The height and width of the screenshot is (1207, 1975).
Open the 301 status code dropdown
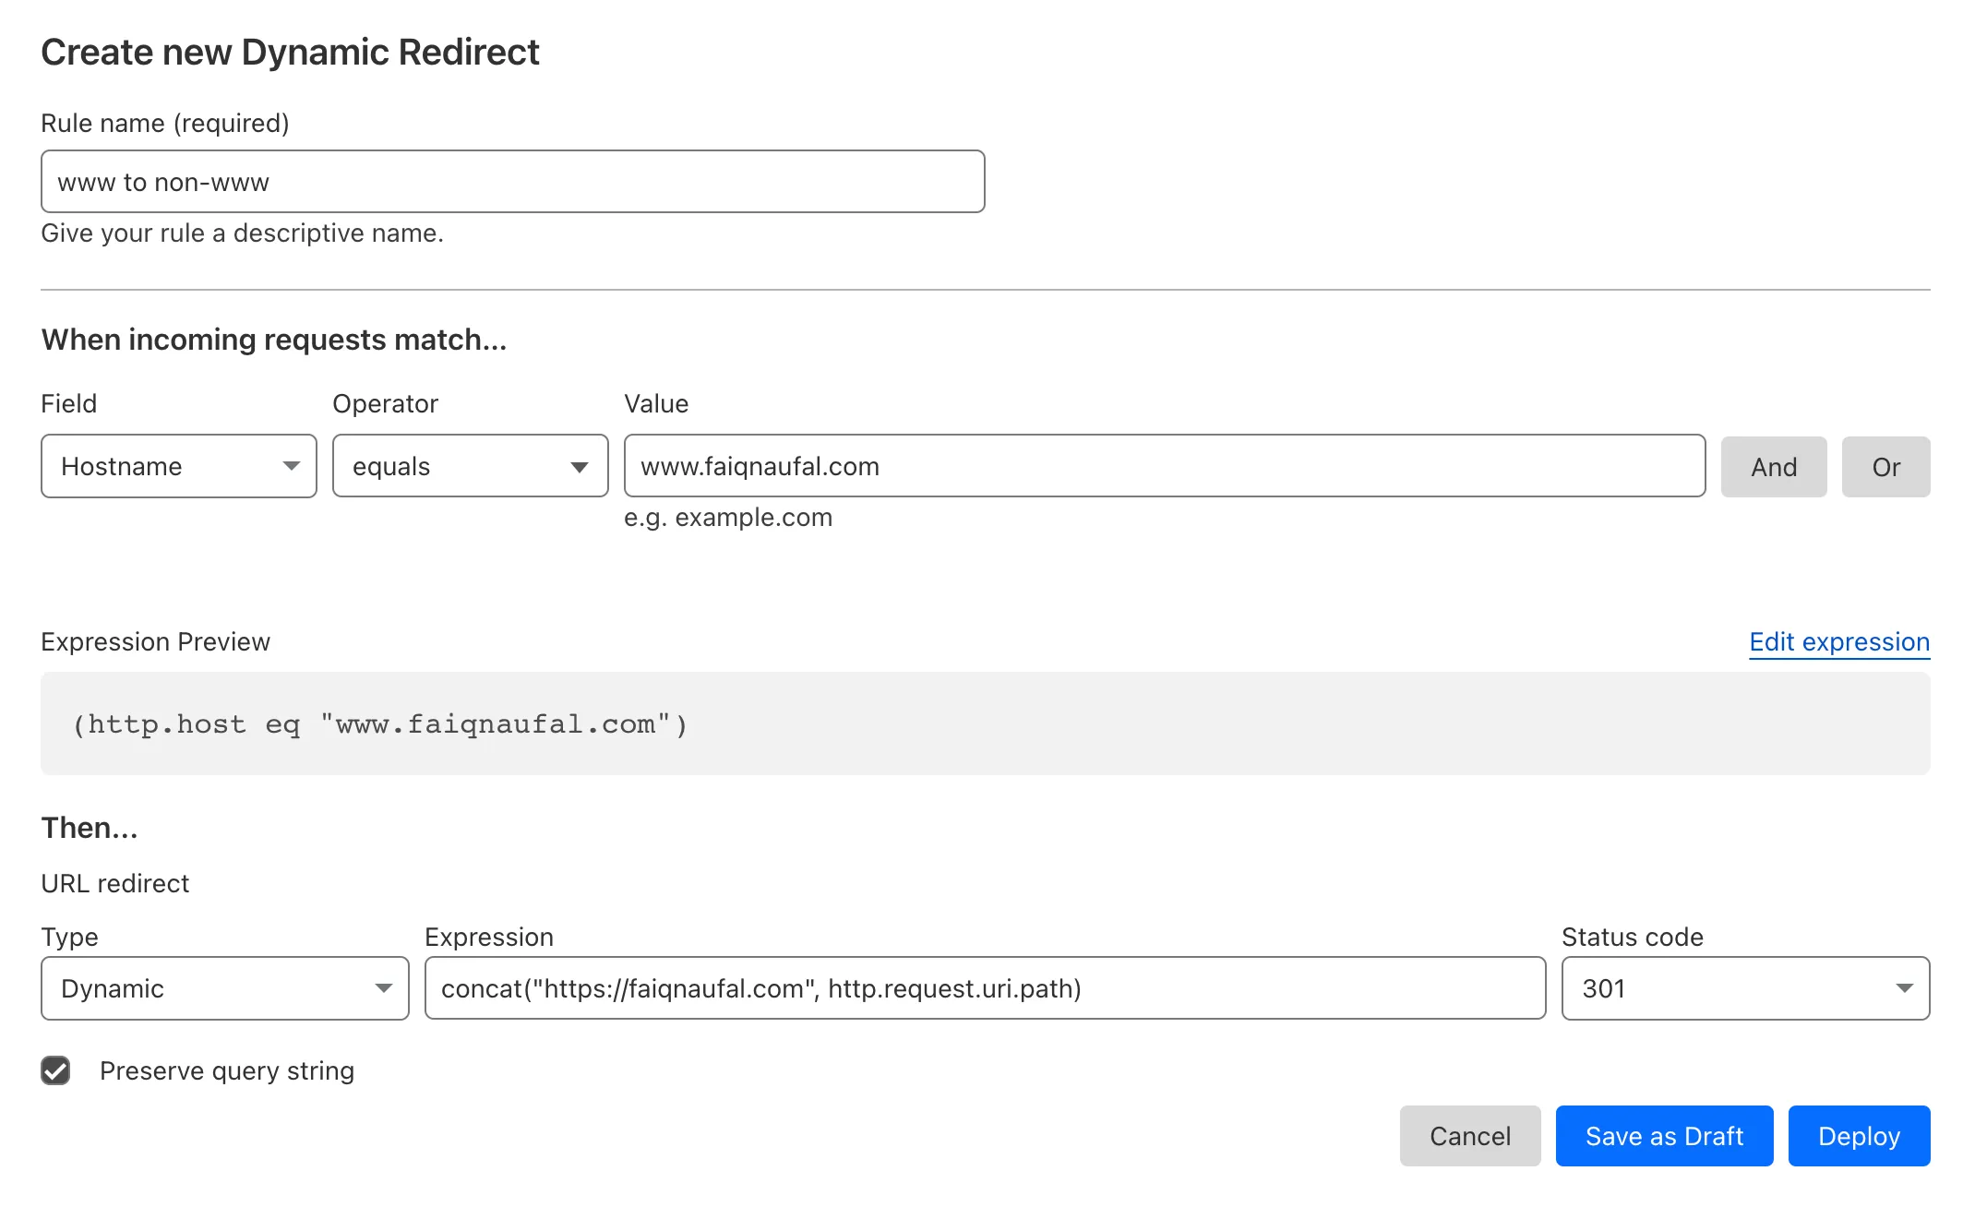(x=1746, y=988)
